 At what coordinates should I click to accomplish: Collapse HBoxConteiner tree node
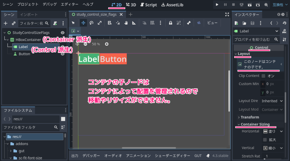click(x=8, y=40)
